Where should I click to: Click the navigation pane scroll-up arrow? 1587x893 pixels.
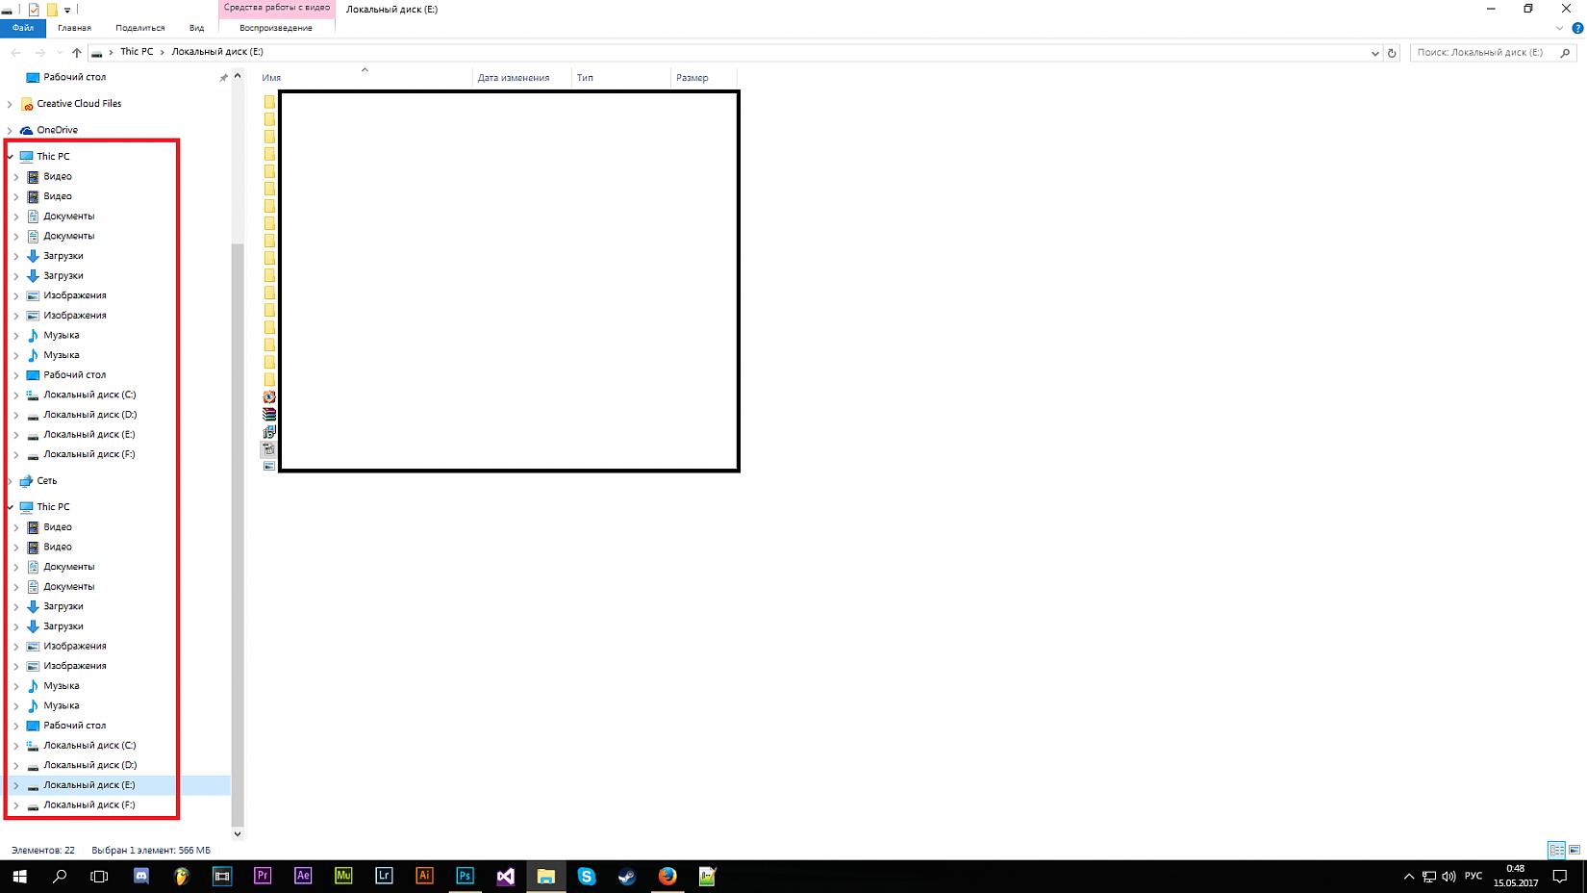(x=238, y=76)
